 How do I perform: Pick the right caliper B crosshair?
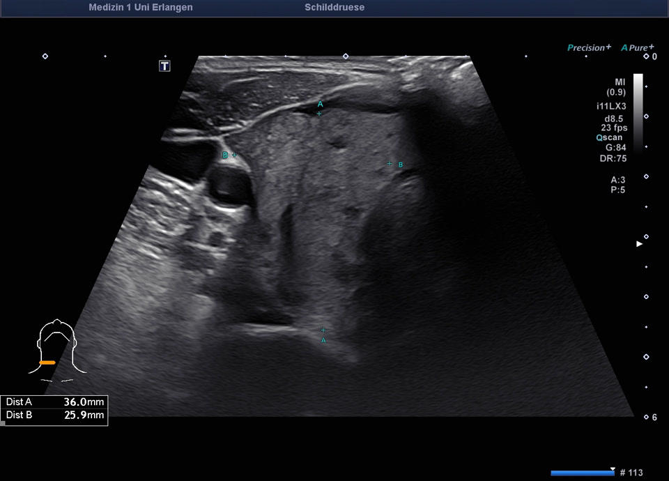tap(390, 164)
